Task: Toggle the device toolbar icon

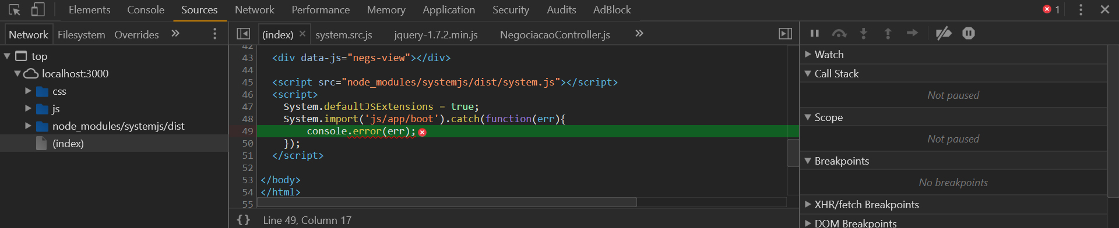Action: click(x=38, y=10)
